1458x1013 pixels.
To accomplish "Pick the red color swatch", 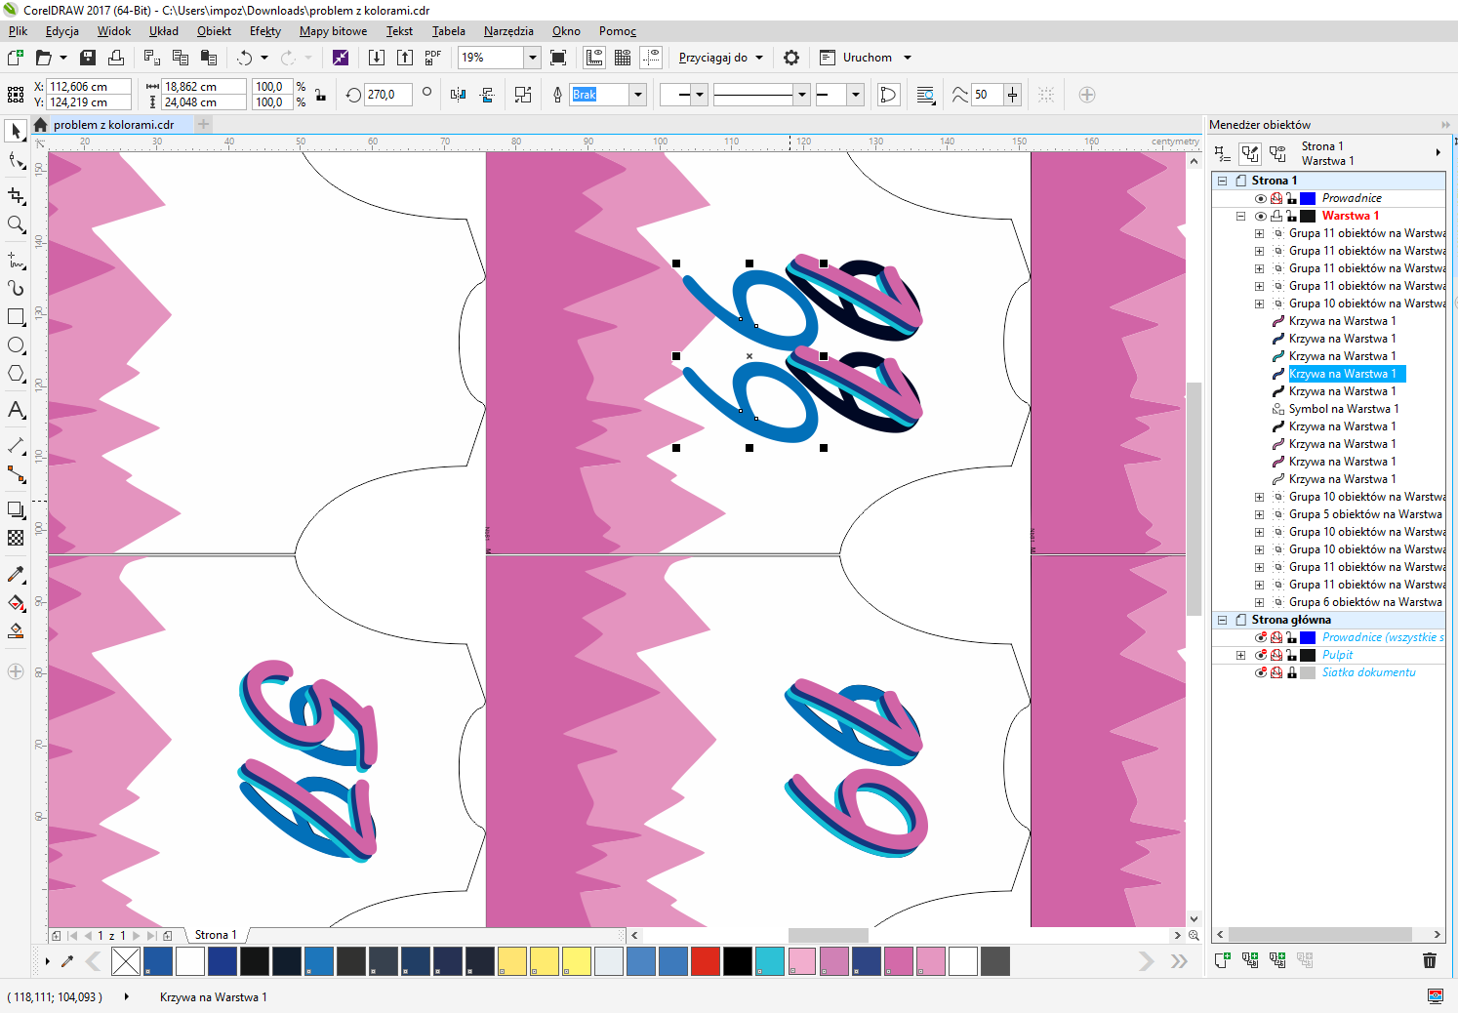I will [705, 961].
